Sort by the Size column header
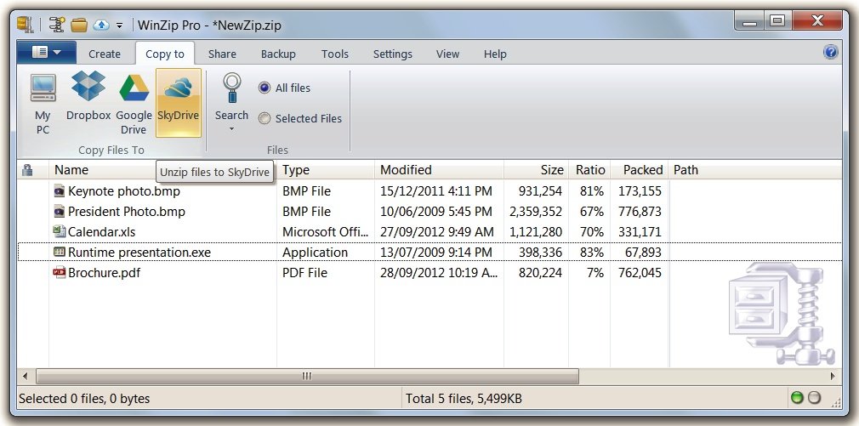This screenshot has height=426, width=859. (x=551, y=170)
